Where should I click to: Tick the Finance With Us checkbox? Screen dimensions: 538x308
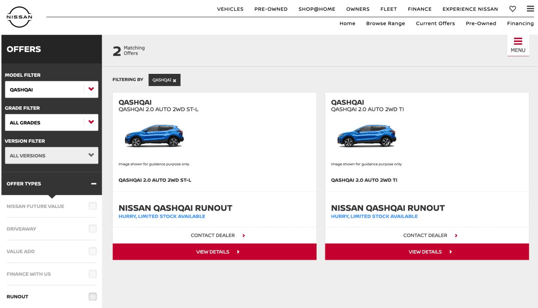[x=93, y=274]
